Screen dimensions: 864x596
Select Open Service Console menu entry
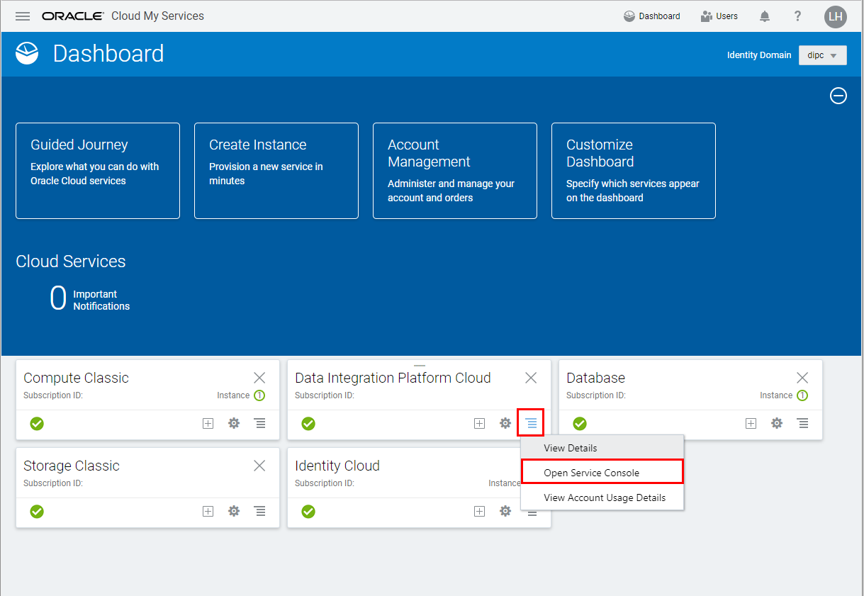pyautogui.click(x=602, y=473)
